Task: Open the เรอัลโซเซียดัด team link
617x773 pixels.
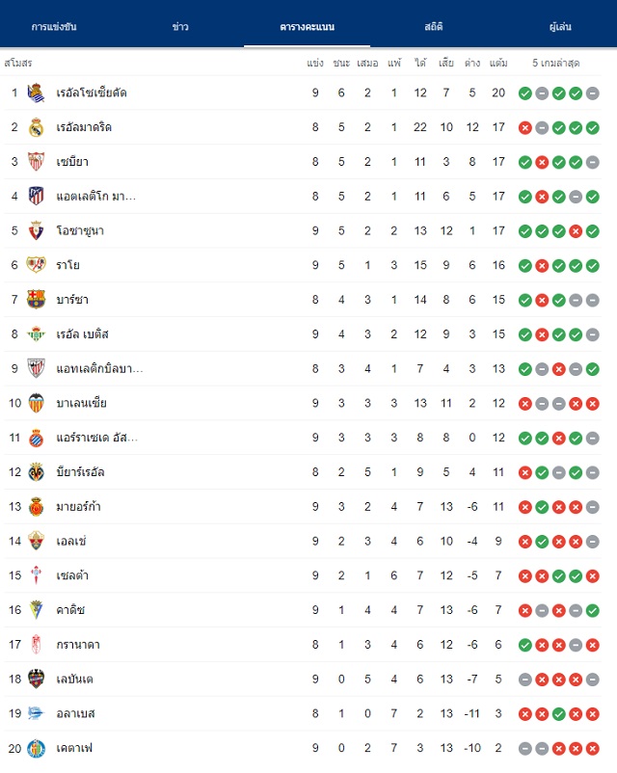Action: (x=92, y=93)
